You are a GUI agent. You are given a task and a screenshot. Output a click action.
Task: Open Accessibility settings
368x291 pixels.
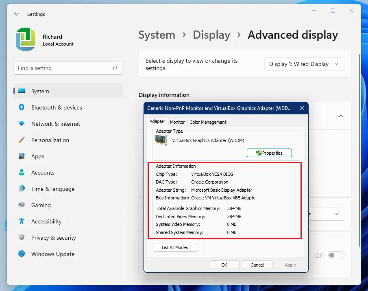[x=68, y=221]
